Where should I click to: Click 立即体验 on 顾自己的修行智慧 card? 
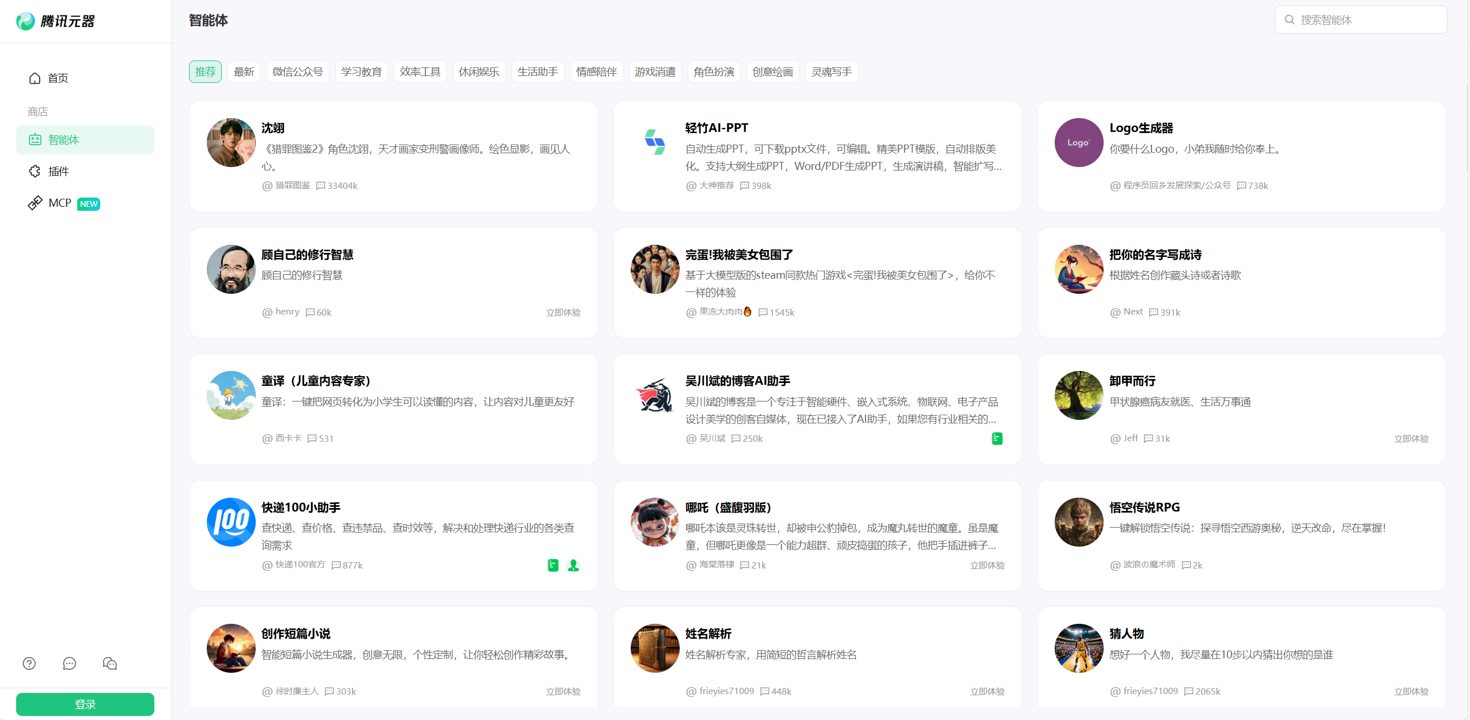[563, 312]
